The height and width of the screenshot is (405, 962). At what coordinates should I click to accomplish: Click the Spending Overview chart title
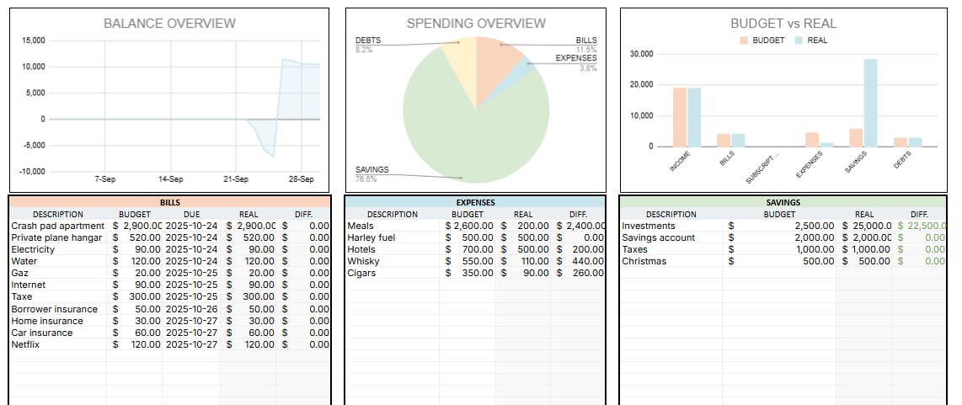[476, 24]
